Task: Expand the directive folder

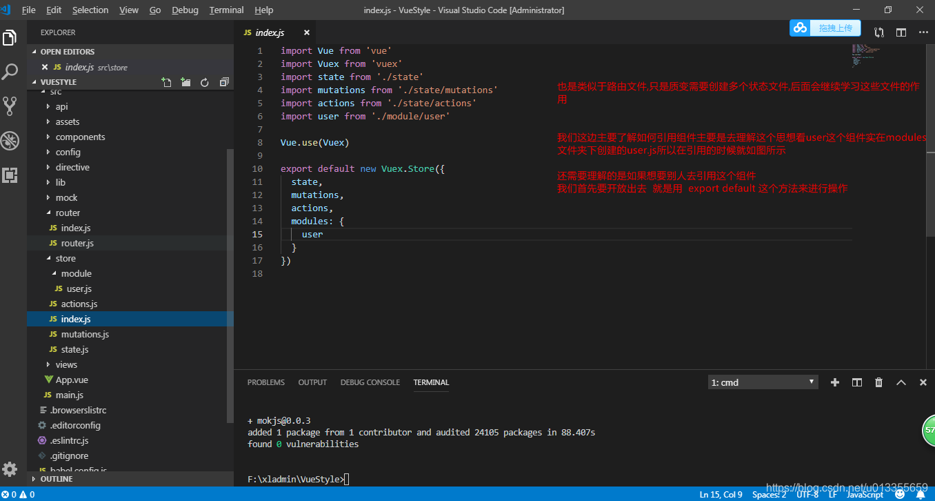Action: [x=130, y=167]
